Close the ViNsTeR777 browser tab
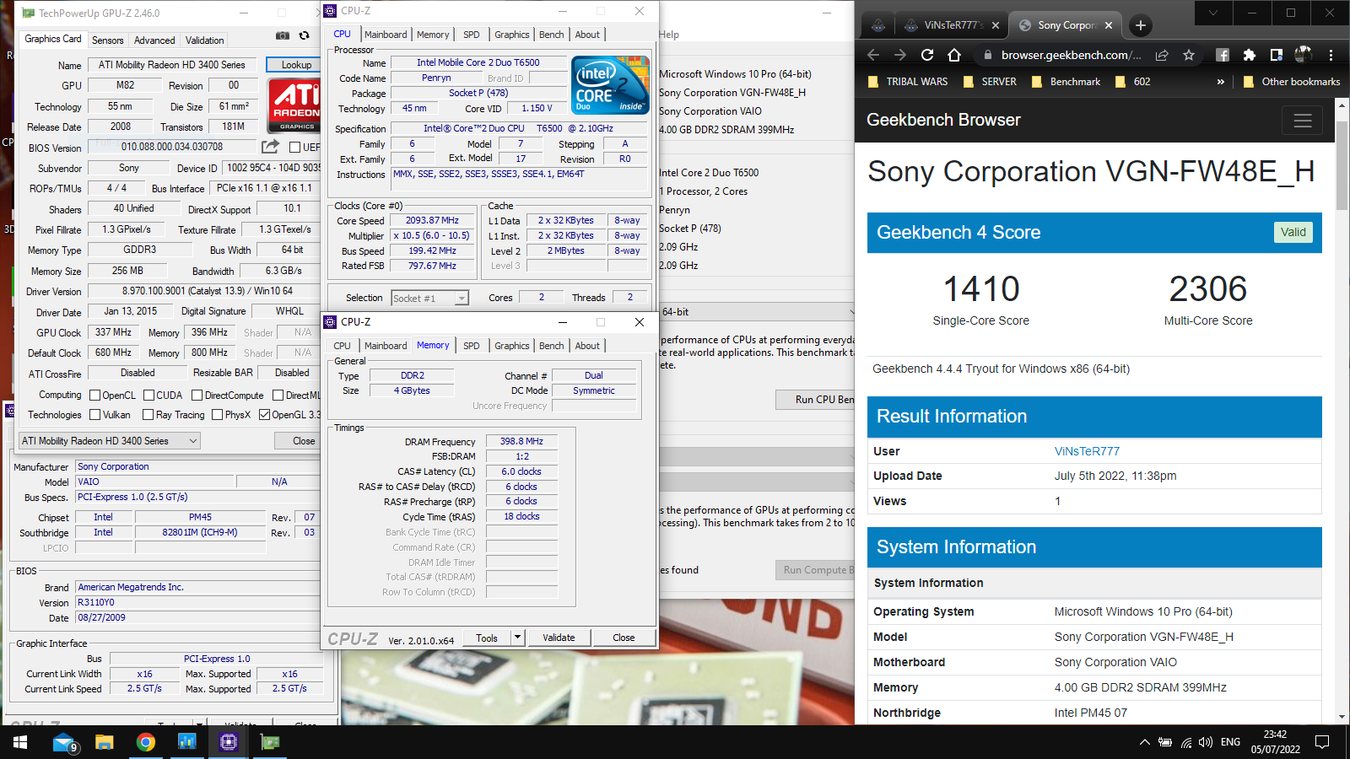The image size is (1350, 759). tap(996, 25)
